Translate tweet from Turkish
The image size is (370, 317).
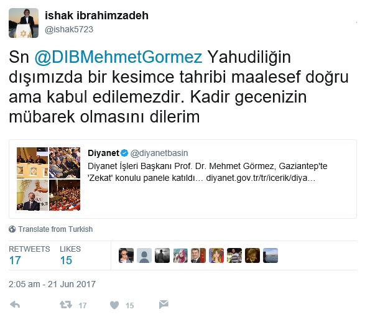coord(55,229)
